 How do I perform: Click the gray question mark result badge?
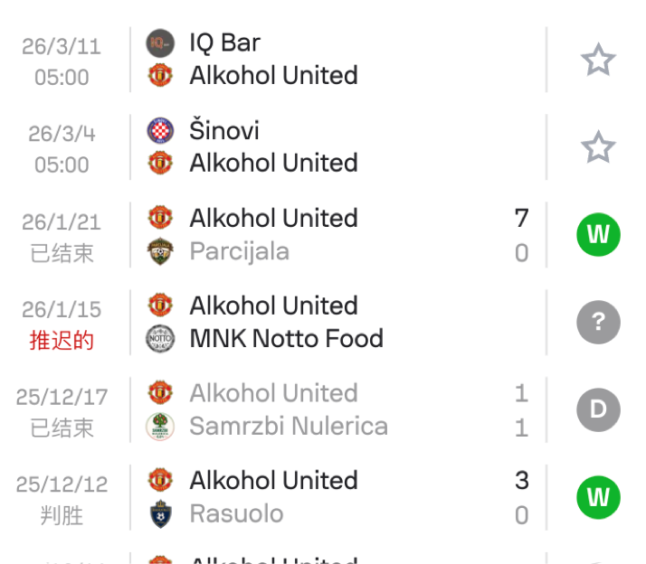pos(598,323)
